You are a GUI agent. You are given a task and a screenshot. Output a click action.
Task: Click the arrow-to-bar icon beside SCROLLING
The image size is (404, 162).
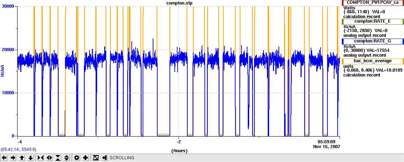point(104,157)
